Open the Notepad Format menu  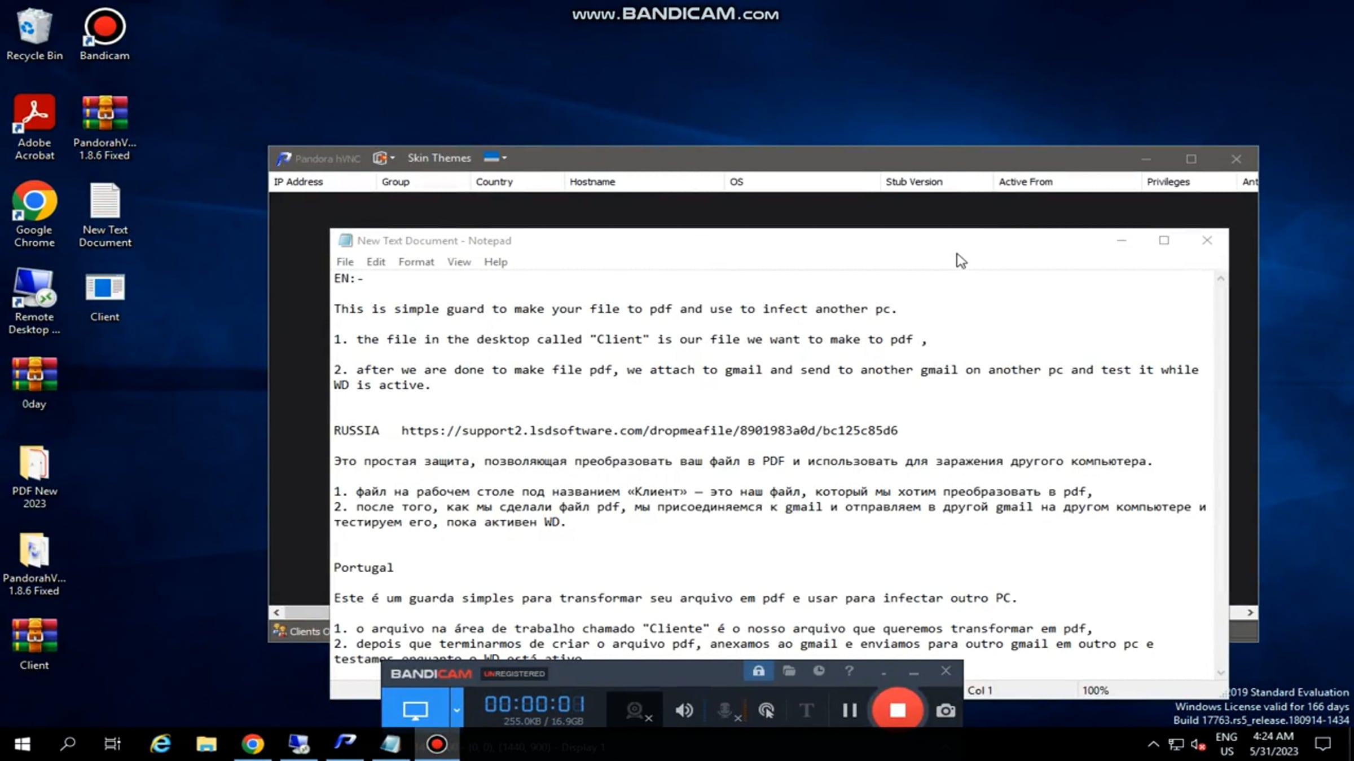(416, 262)
